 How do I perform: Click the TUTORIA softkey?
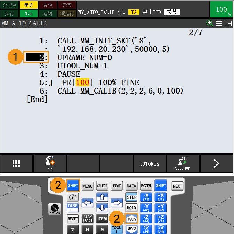coord(149,164)
